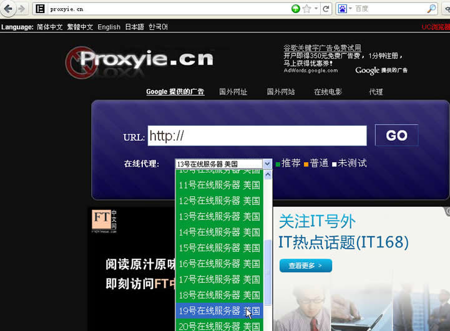
Task: Select 11号在线服务器 美国 from list
Action: [219, 185]
